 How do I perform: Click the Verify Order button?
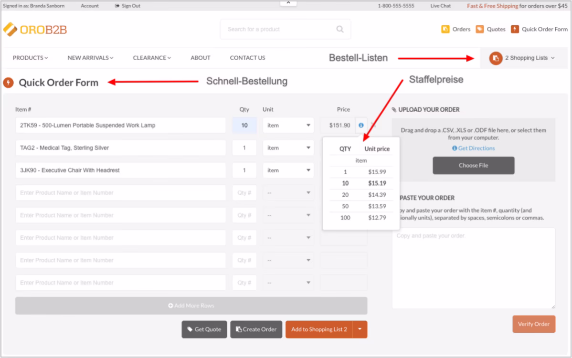(534, 324)
